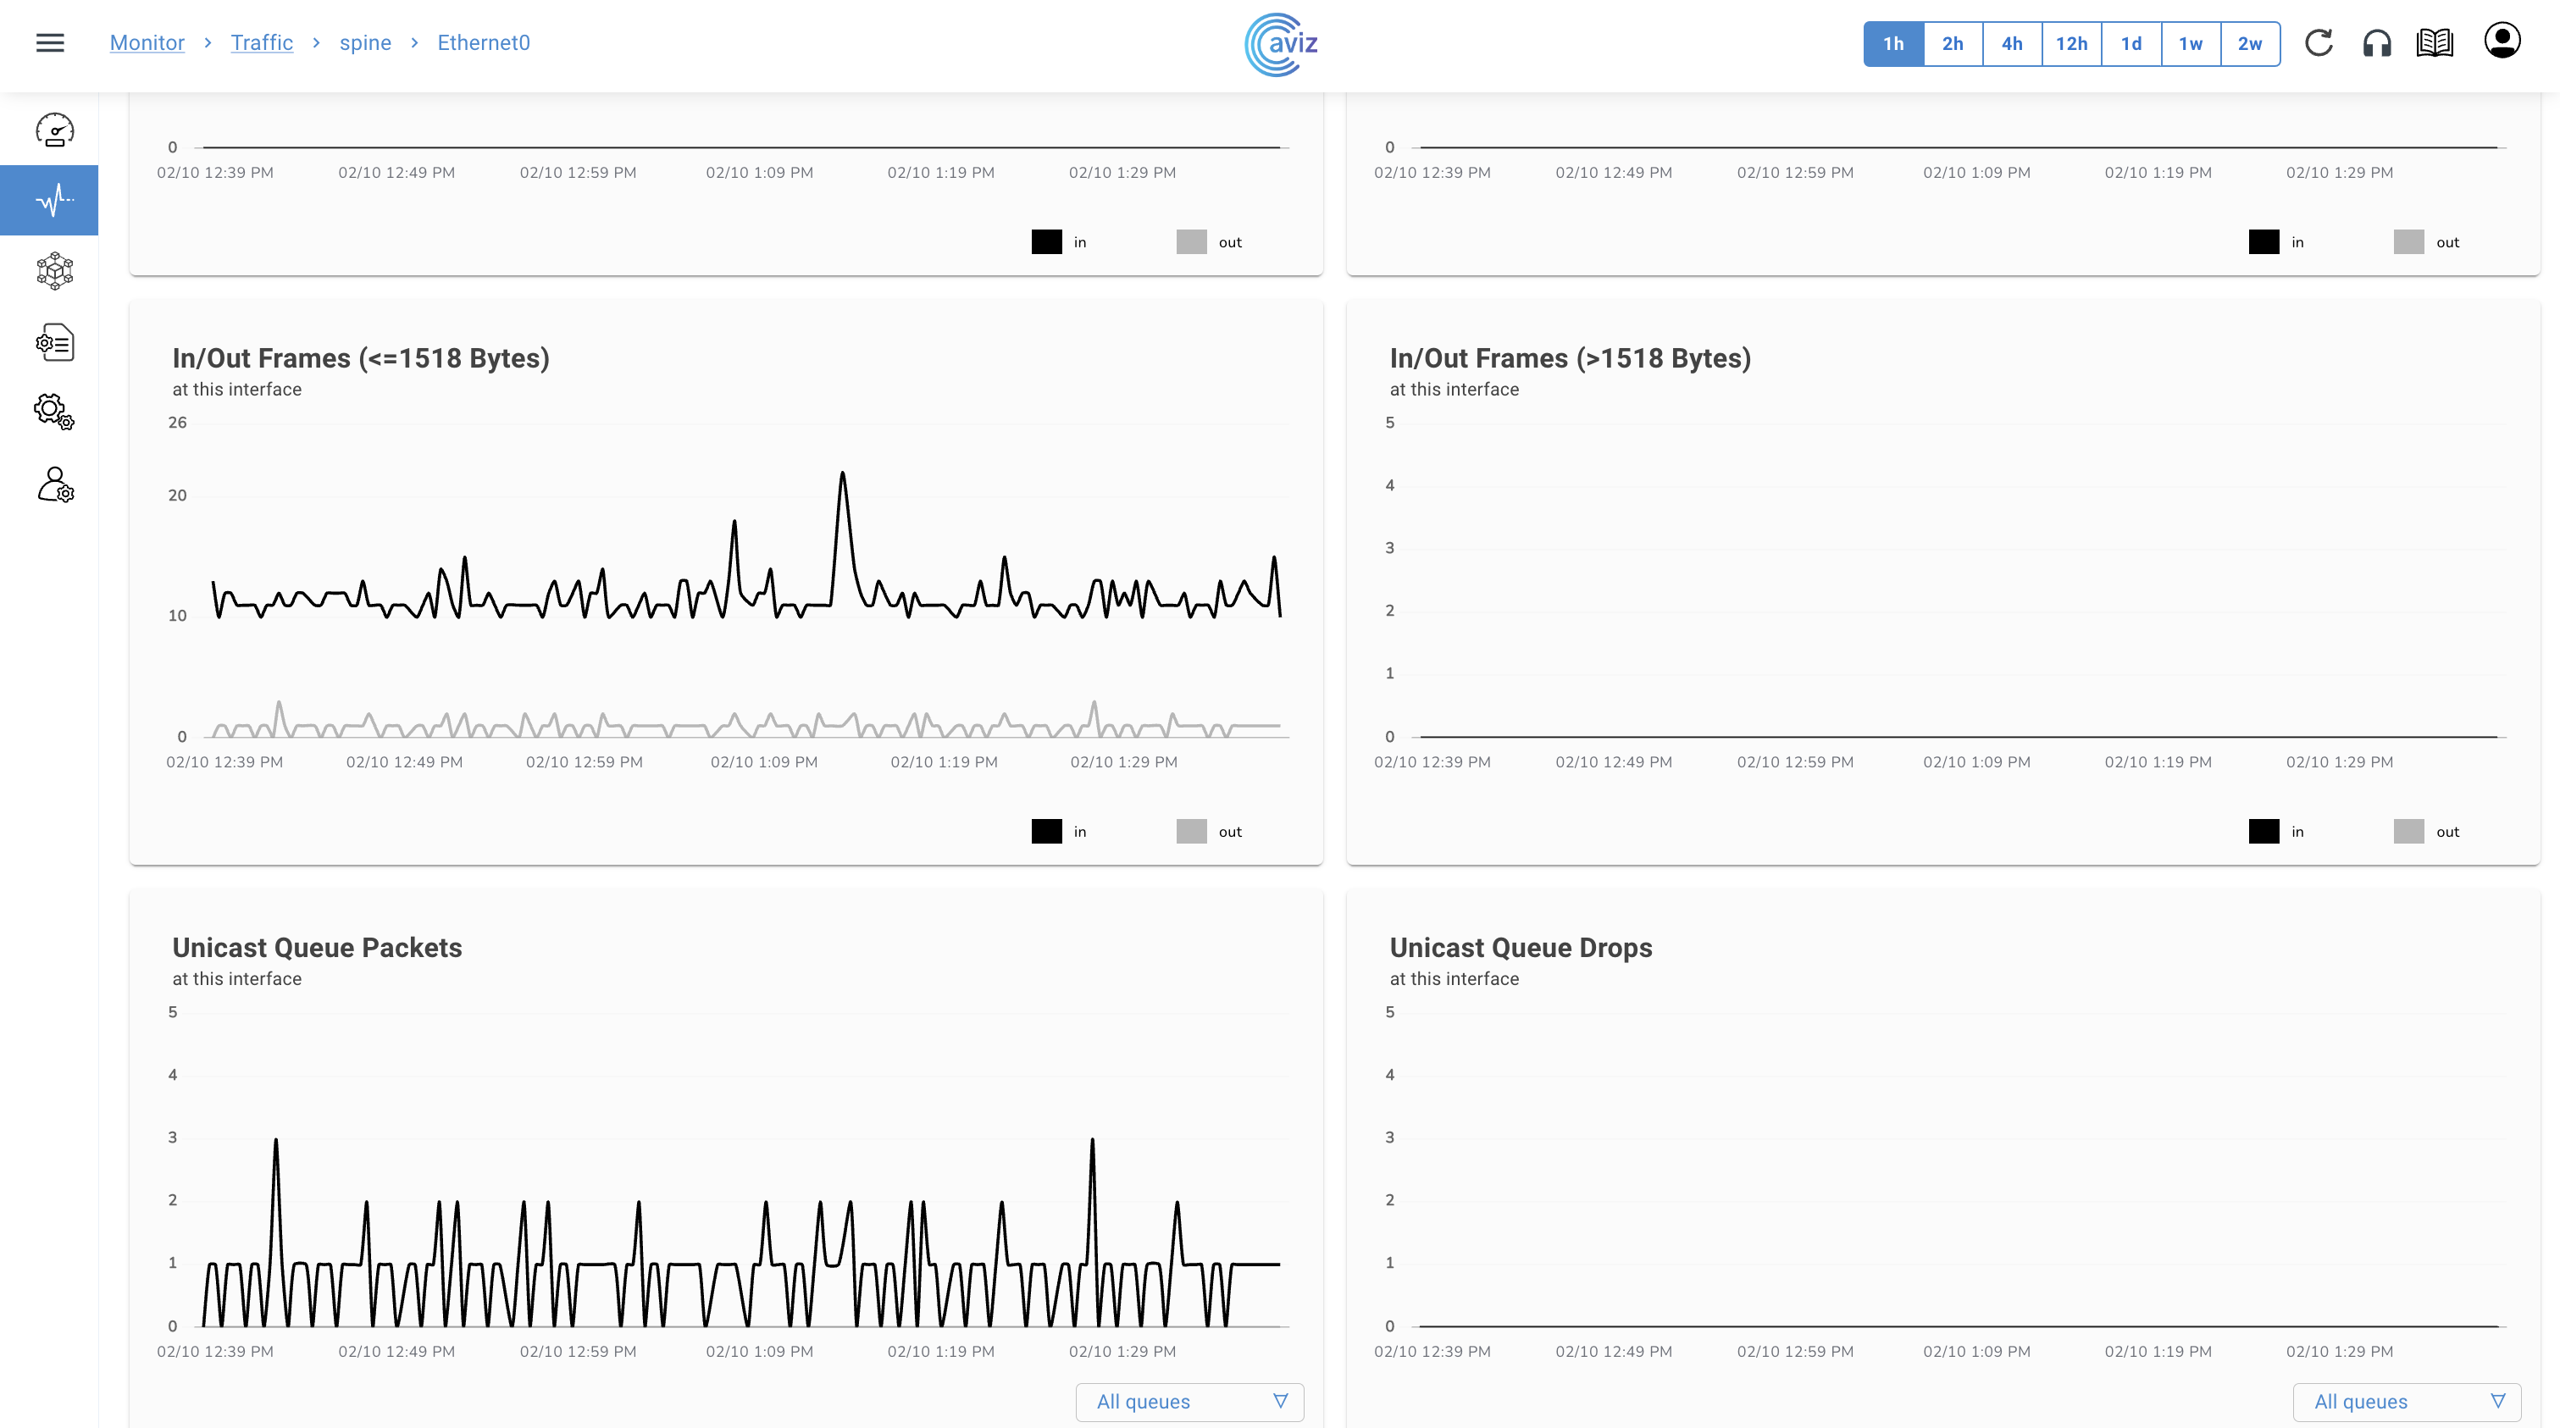Open the configuration list gear icon
The image size is (2560, 1428).
pyautogui.click(x=55, y=343)
